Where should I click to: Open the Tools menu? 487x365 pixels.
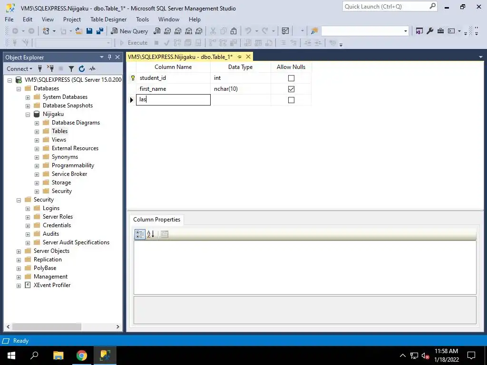[x=142, y=19]
